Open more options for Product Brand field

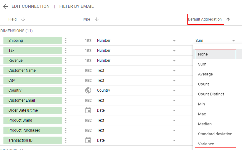pyautogui.click(x=66, y=120)
